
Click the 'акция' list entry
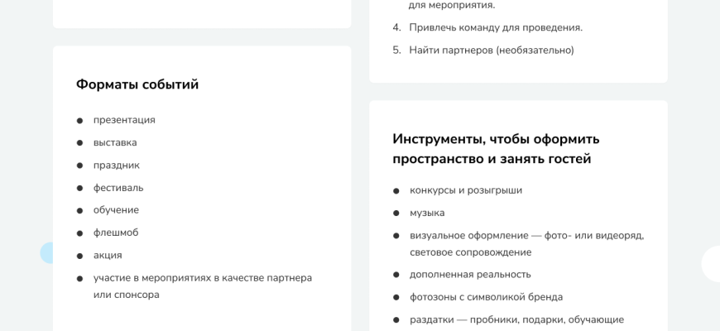108,256
